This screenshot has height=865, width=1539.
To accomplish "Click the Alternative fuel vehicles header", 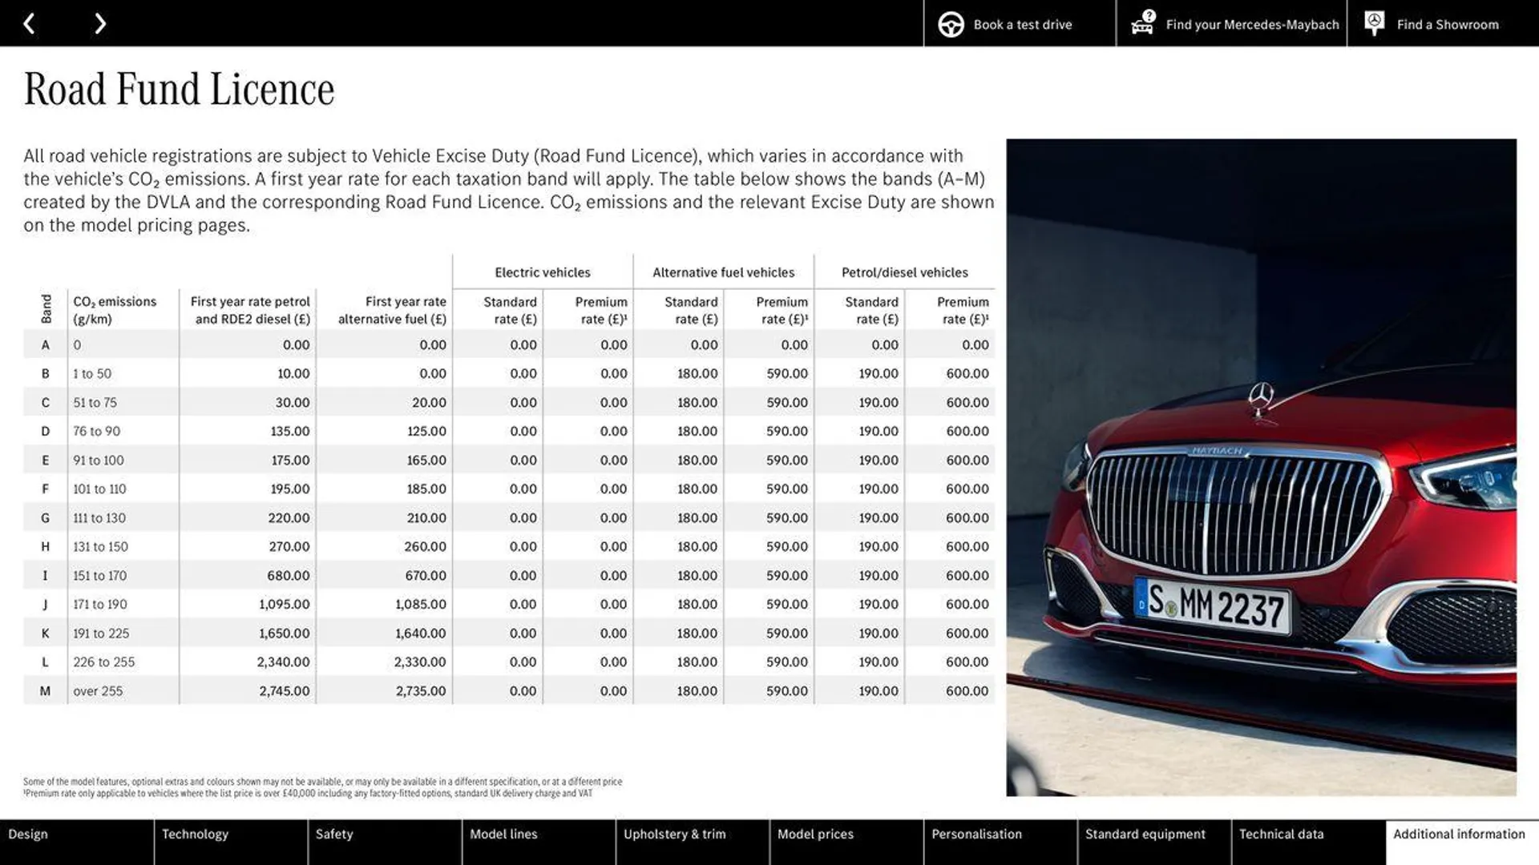I will click(723, 272).
